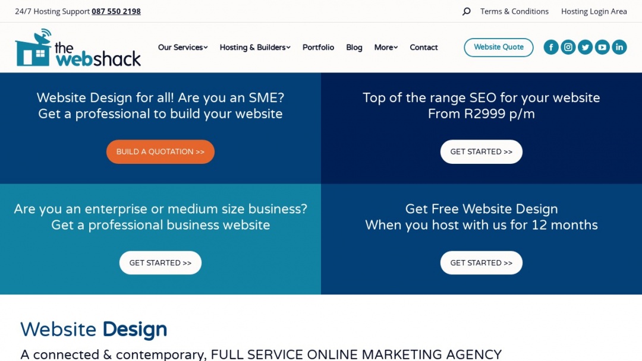Visit the Hosting Login Area

pyautogui.click(x=594, y=11)
